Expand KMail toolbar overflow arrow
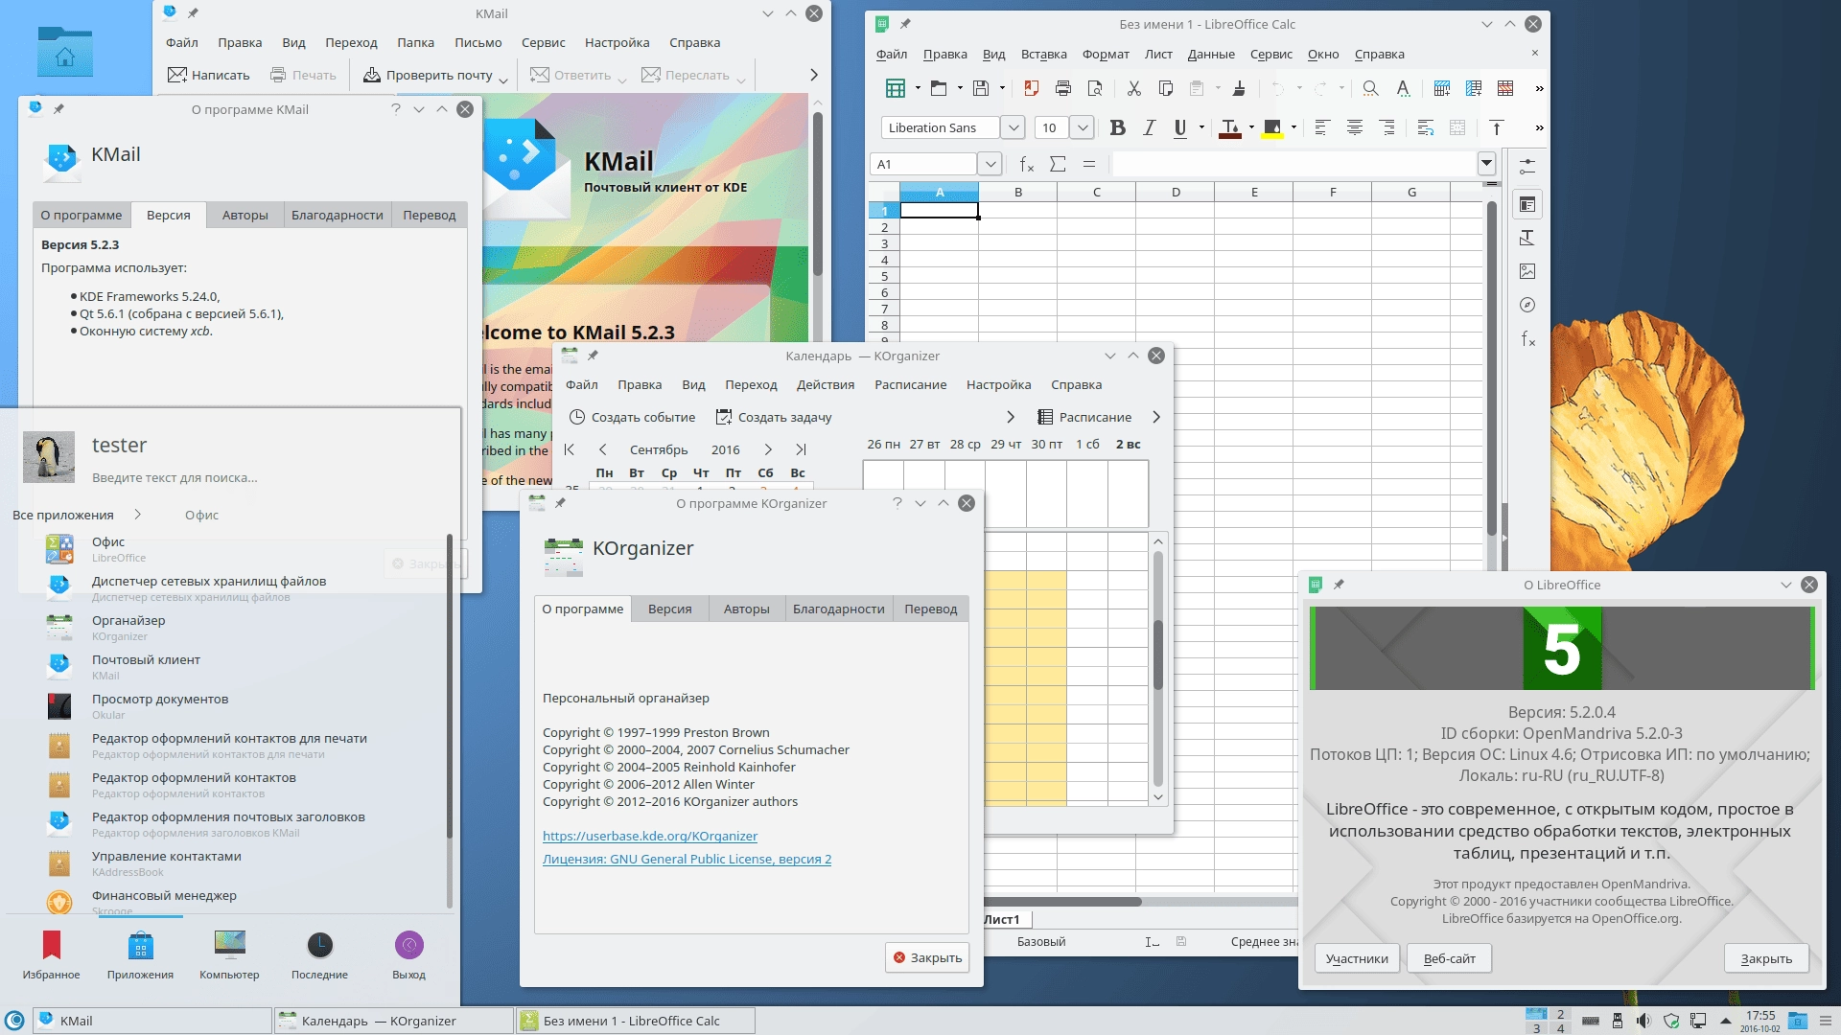Image resolution: width=1841 pixels, height=1035 pixels. [813, 75]
